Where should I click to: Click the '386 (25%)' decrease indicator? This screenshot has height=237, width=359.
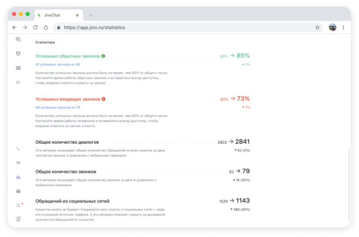pyautogui.click(x=240, y=210)
